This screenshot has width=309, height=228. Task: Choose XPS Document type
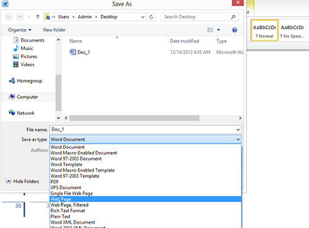pos(146,187)
